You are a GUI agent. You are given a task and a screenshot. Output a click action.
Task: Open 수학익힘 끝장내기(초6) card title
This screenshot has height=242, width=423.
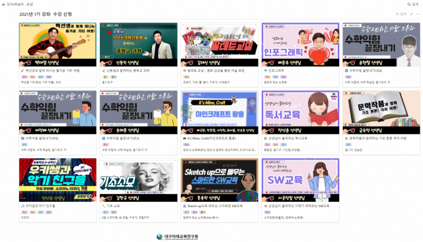click(x=365, y=71)
